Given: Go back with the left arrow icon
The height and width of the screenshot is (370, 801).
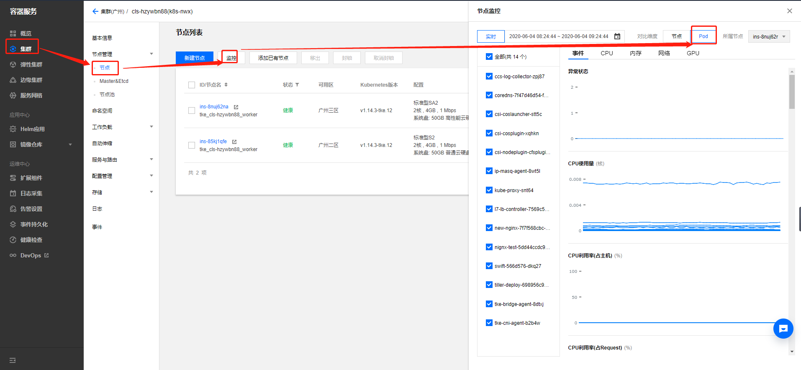Looking at the screenshot, I should click(95, 11).
